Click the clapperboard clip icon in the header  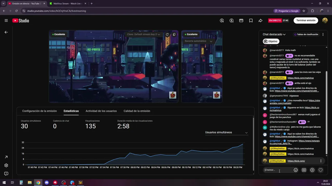click(x=241, y=20)
